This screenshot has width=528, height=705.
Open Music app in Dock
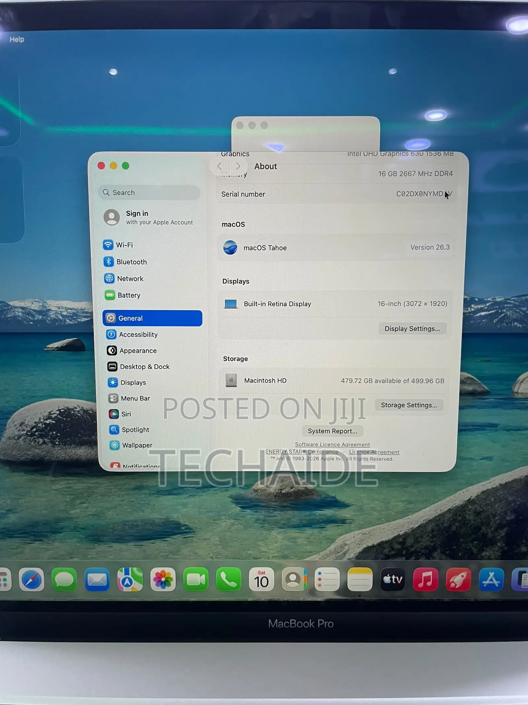(x=425, y=580)
